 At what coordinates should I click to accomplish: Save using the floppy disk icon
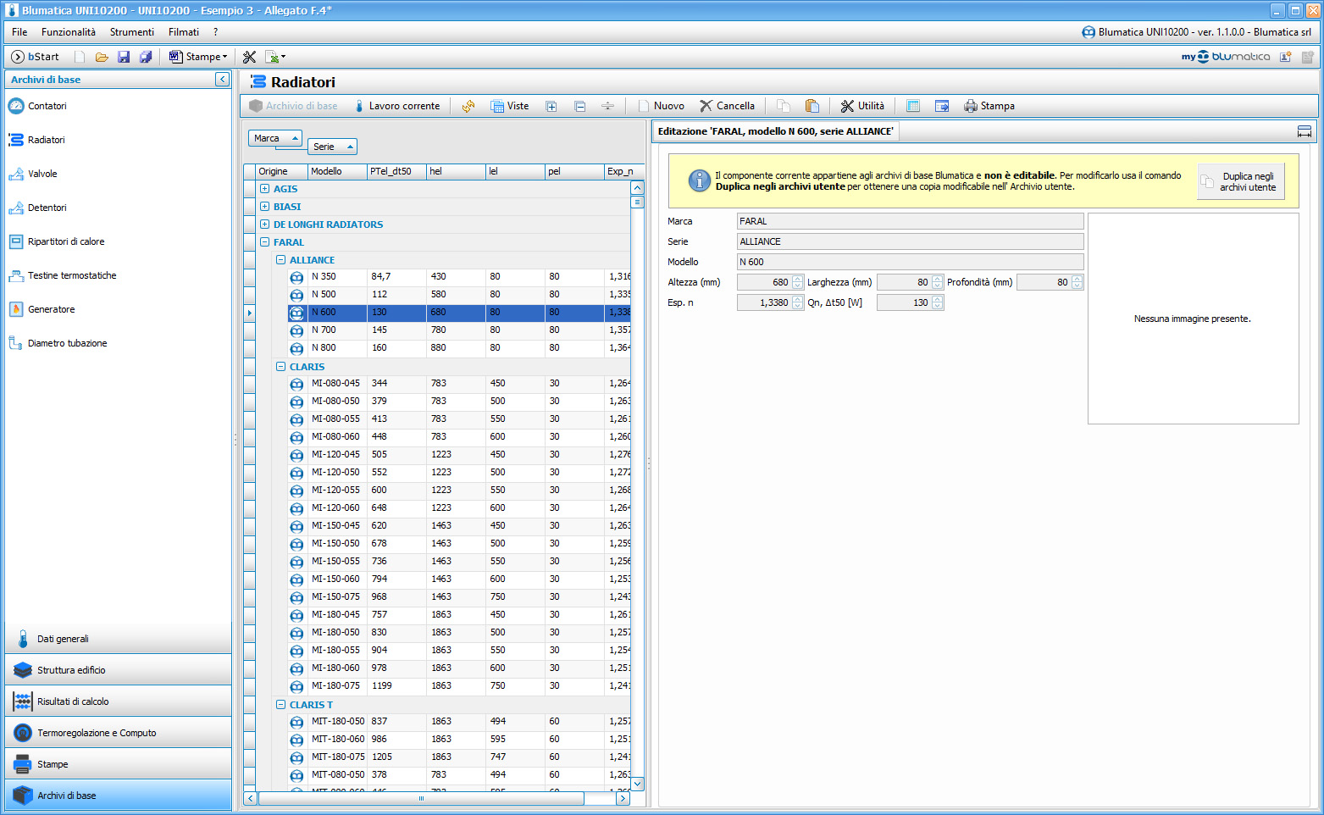point(124,57)
